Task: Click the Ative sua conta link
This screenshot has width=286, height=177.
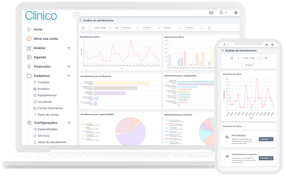Action: pyautogui.click(x=45, y=39)
